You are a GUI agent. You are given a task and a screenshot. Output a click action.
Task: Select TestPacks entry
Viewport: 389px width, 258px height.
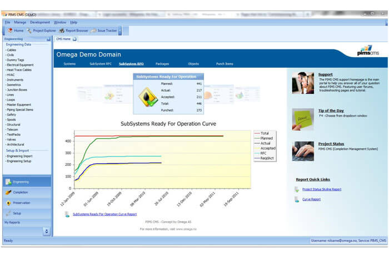14,134
